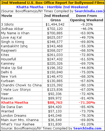Image resolution: width=105 pixels, height=131 pixels.
Task: Click the $1,494,542 gross value
Action: (x=55, y=25)
